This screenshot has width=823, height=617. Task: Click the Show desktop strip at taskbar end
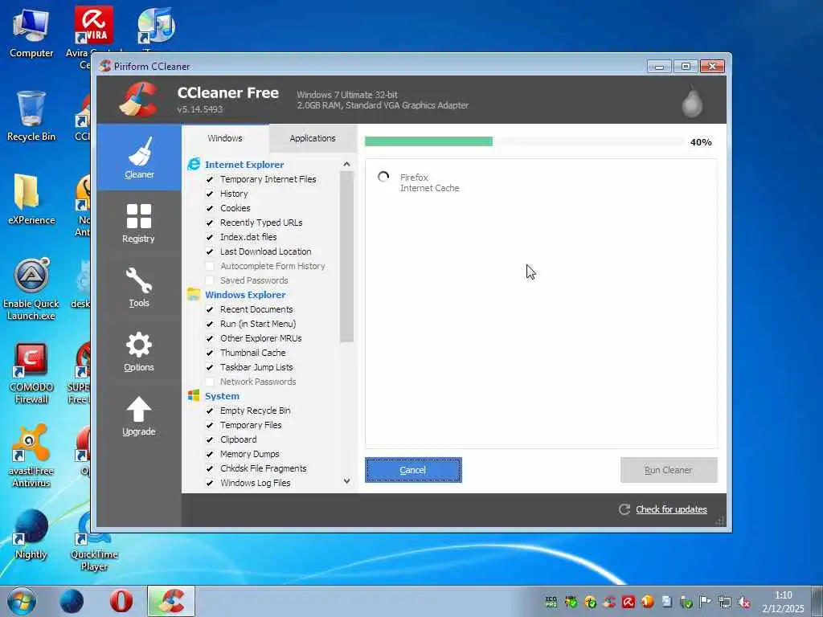pyautogui.click(x=817, y=601)
